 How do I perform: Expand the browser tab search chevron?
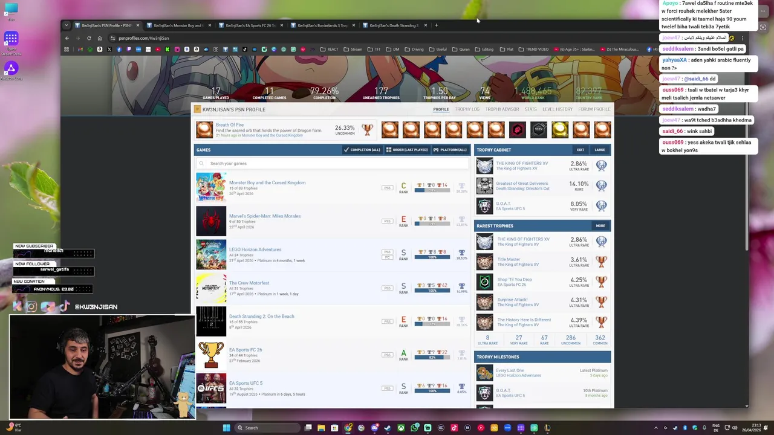click(x=67, y=25)
